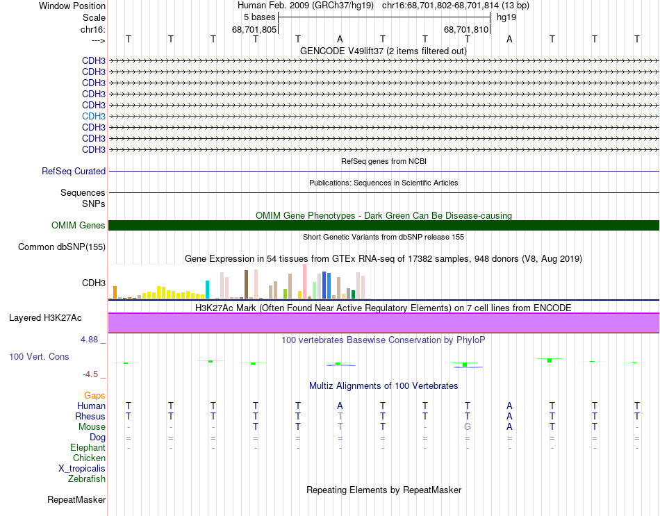
Task: Click the purple Layered H3K27Ac signal band
Action: click(x=383, y=323)
